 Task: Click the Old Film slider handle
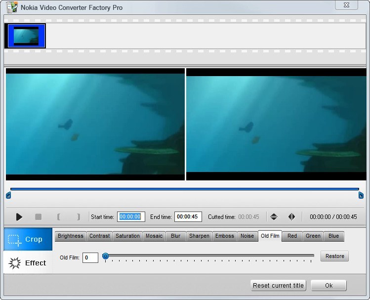[x=106, y=256]
